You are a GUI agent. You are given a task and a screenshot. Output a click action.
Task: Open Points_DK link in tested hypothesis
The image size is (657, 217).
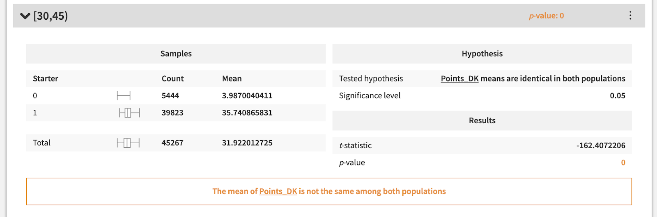coord(459,79)
